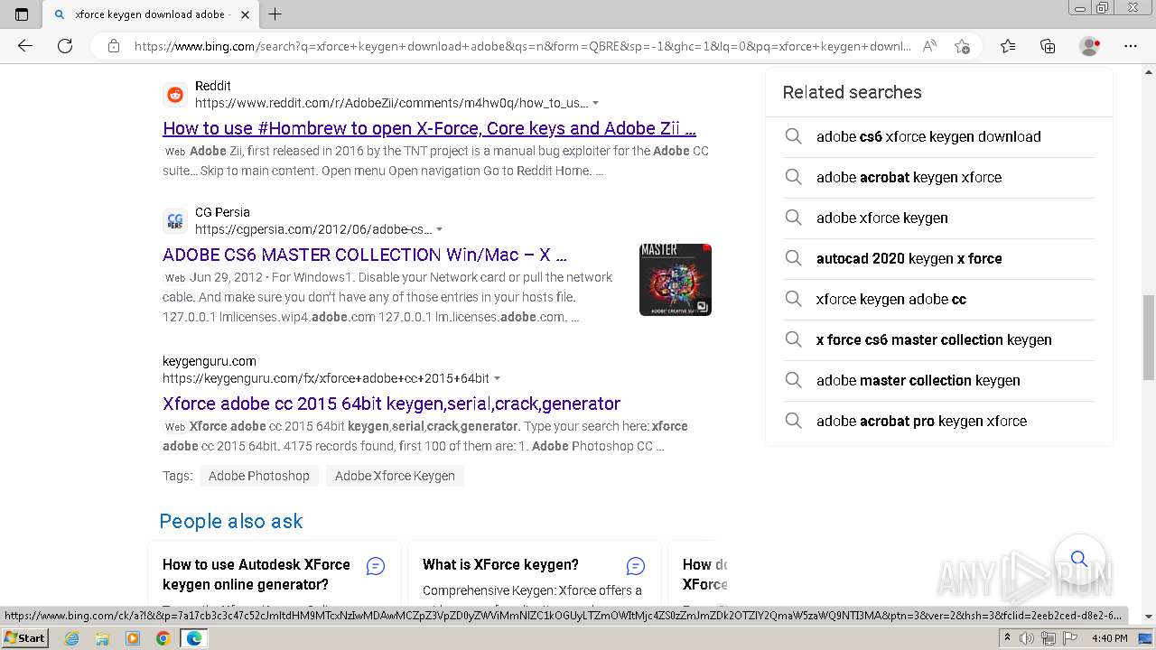Click magnifier icon beside autocad 2020 suggestion
Viewport: 1156px width, 650px height.
pos(793,258)
